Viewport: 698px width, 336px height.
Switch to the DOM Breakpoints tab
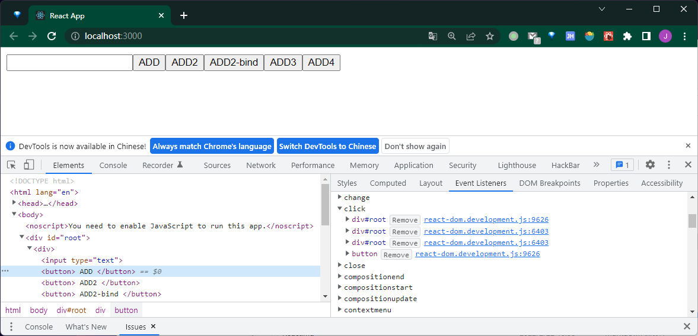coord(550,183)
